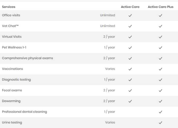Select Active Care checkmark for Diagnostic testing
This screenshot has width=178, height=128.
point(130,80)
